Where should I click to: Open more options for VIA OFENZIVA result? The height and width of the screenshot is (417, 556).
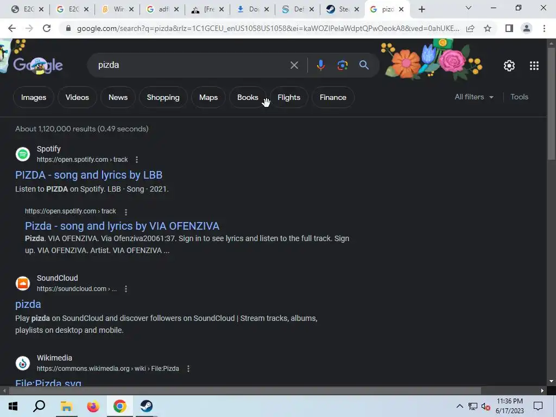126,212
